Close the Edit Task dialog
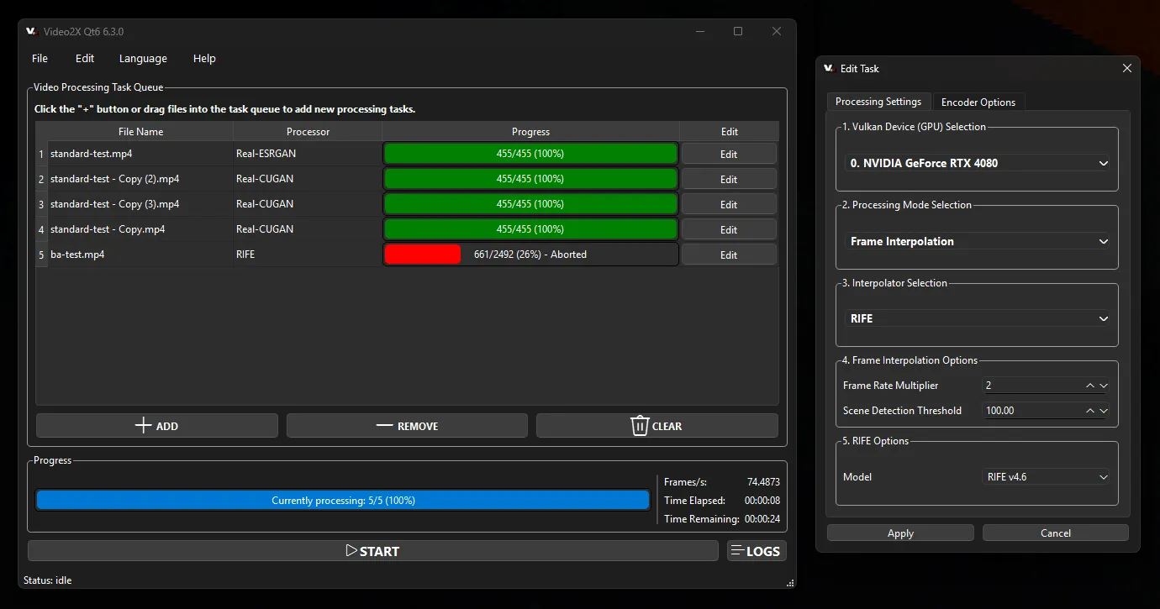1160x609 pixels. pos(1126,69)
